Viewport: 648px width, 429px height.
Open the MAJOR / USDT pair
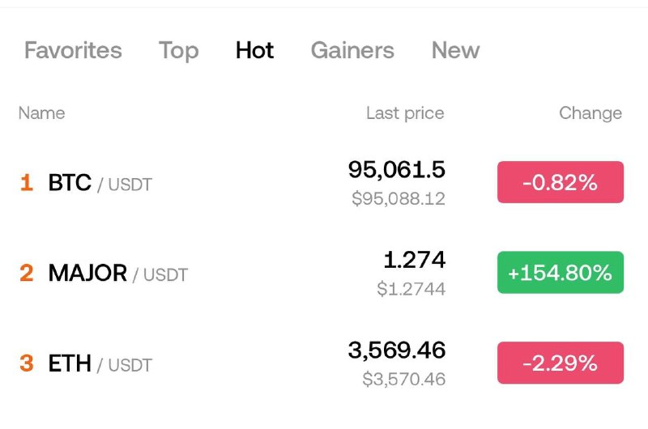118,273
